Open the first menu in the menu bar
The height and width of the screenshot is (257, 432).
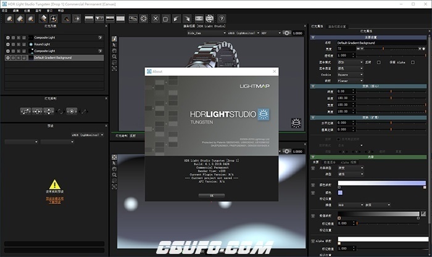[x=4, y=10]
